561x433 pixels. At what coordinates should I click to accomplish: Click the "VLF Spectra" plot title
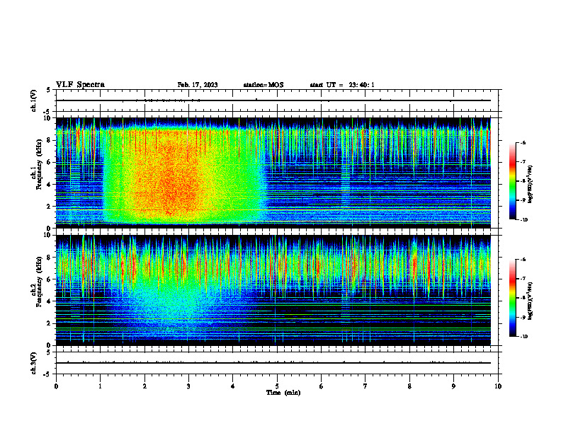pos(80,85)
